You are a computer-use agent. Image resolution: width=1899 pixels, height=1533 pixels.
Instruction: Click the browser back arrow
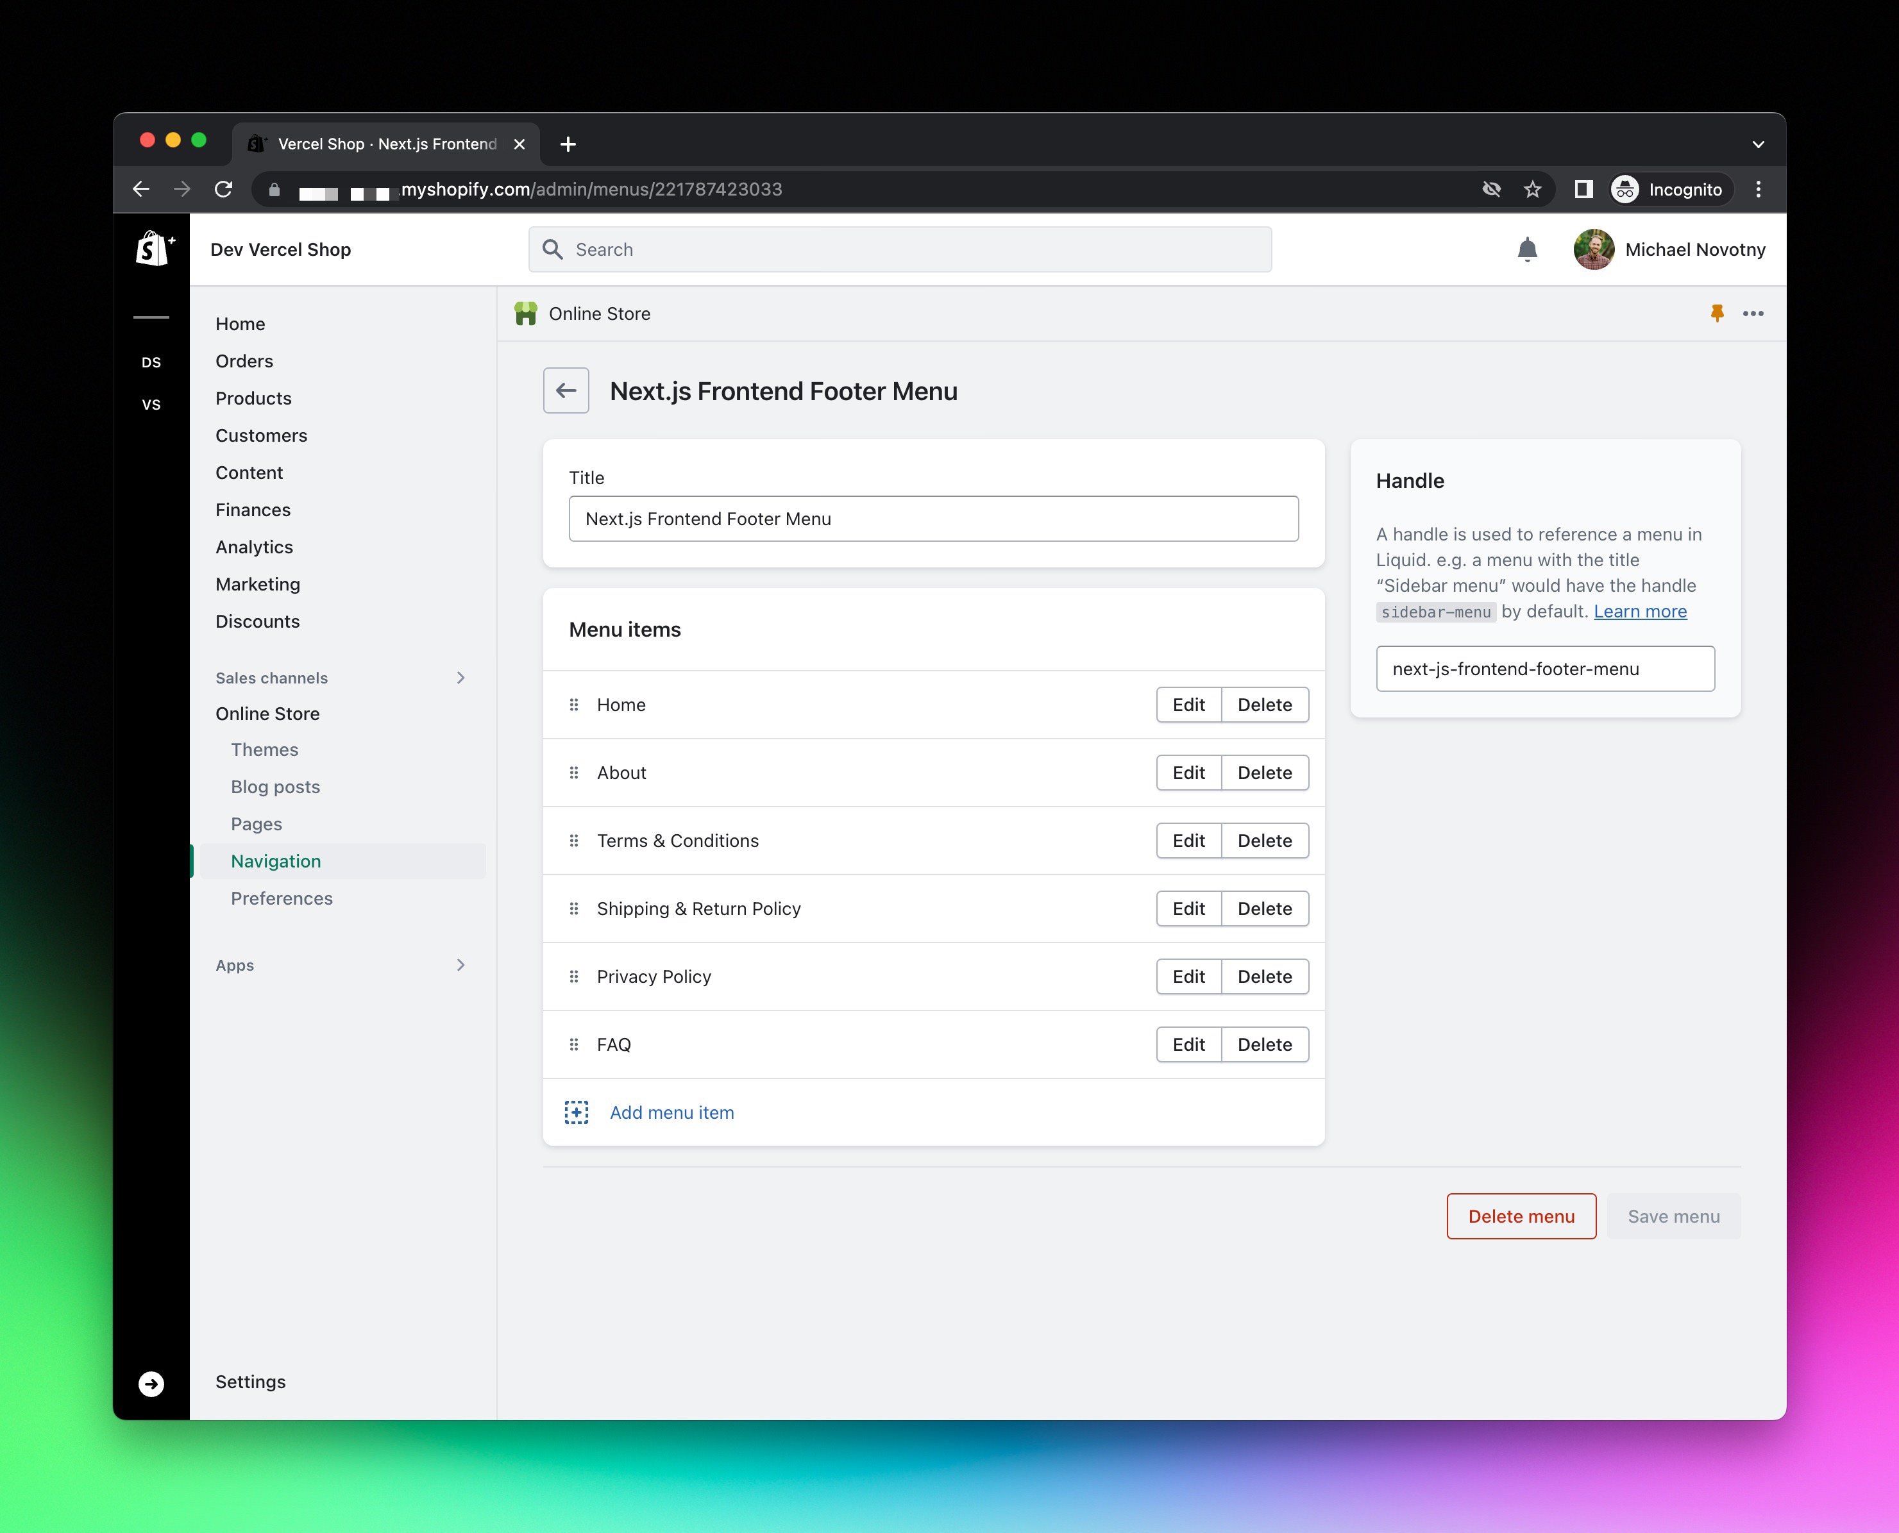coord(141,189)
